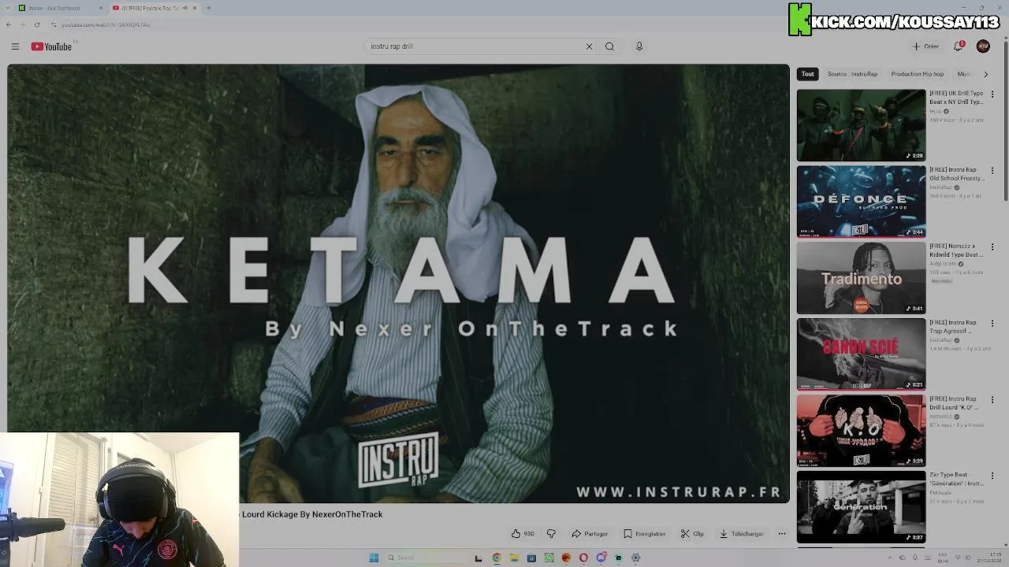Show hidden system tray icons chevron
This screenshot has height=567, width=1009.
point(890,558)
